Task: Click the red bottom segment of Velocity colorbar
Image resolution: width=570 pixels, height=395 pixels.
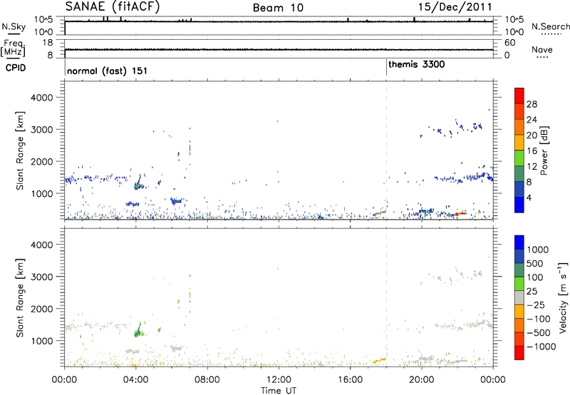Action: tap(519, 353)
